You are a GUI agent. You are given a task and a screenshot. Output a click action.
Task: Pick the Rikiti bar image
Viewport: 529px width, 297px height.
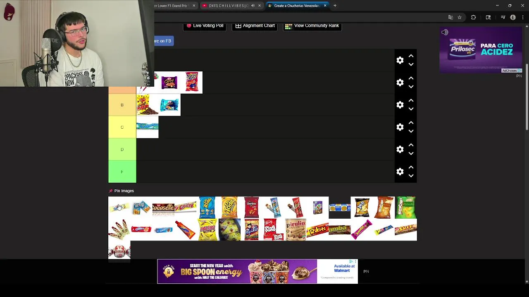[x=317, y=230]
